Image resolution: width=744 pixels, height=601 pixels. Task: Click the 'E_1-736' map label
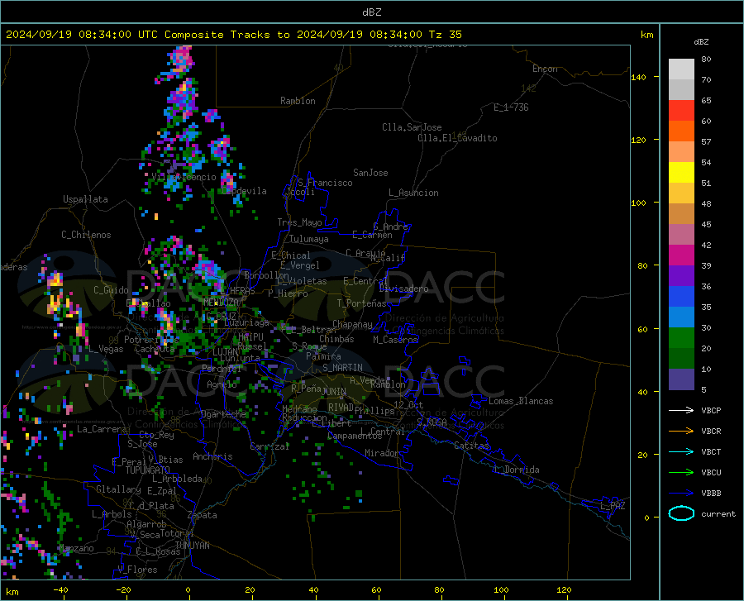pyautogui.click(x=511, y=107)
